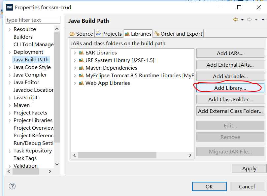The height and width of the screenshot is (196, 267).
Task: Click the MyEclipse Tomcat Runtime library icon
Action: pos(81,76)
